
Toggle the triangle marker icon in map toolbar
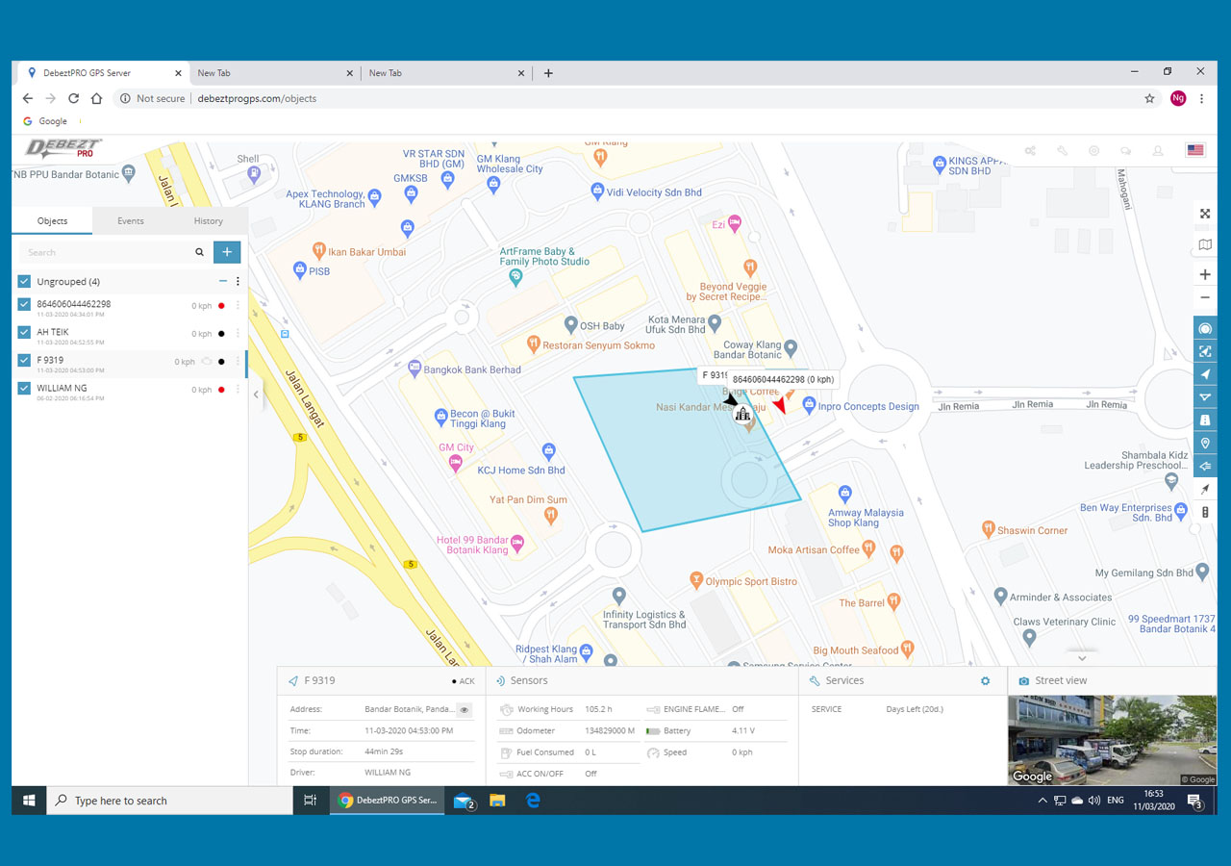pos(1205,397)
